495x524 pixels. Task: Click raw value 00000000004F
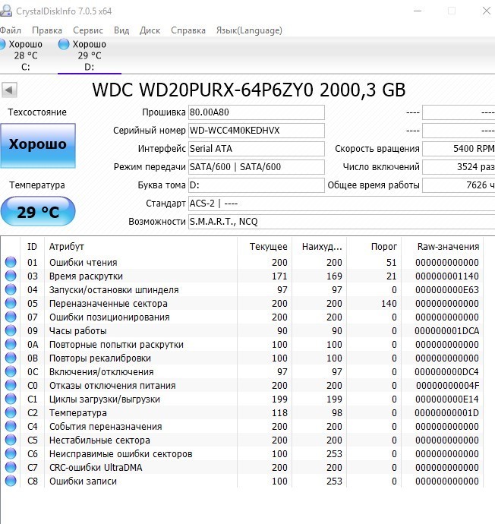[x=448, y=386]
